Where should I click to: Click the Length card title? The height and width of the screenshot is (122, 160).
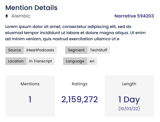point(129,84)
